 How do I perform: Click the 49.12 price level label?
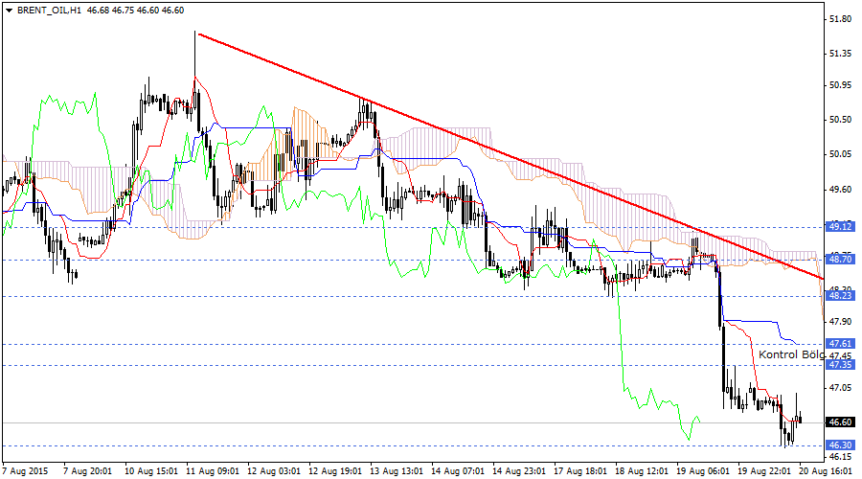coord(840,227)
